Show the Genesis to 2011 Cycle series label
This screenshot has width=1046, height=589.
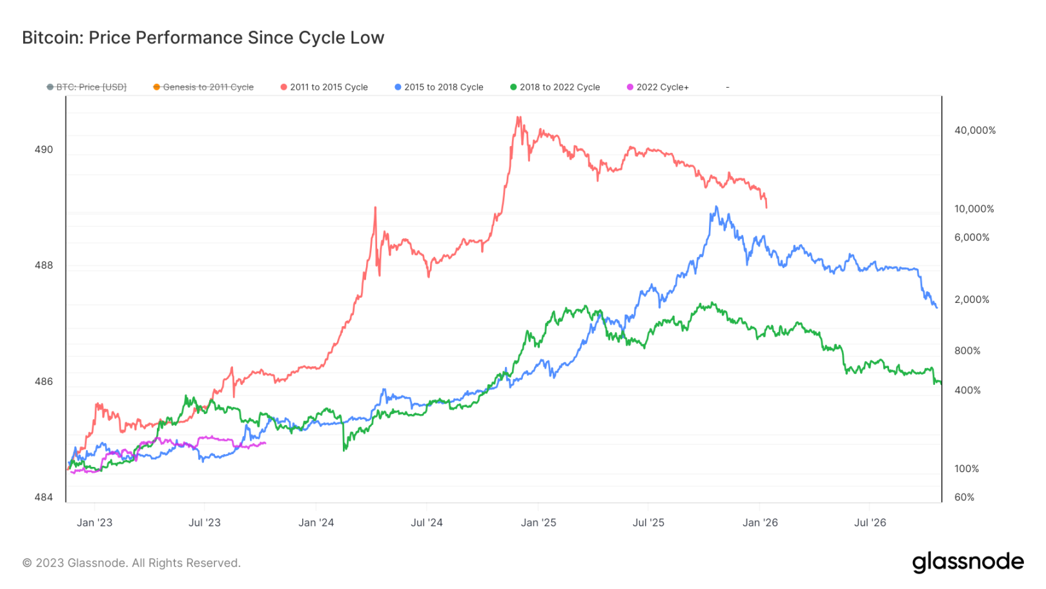pos(208,87)
